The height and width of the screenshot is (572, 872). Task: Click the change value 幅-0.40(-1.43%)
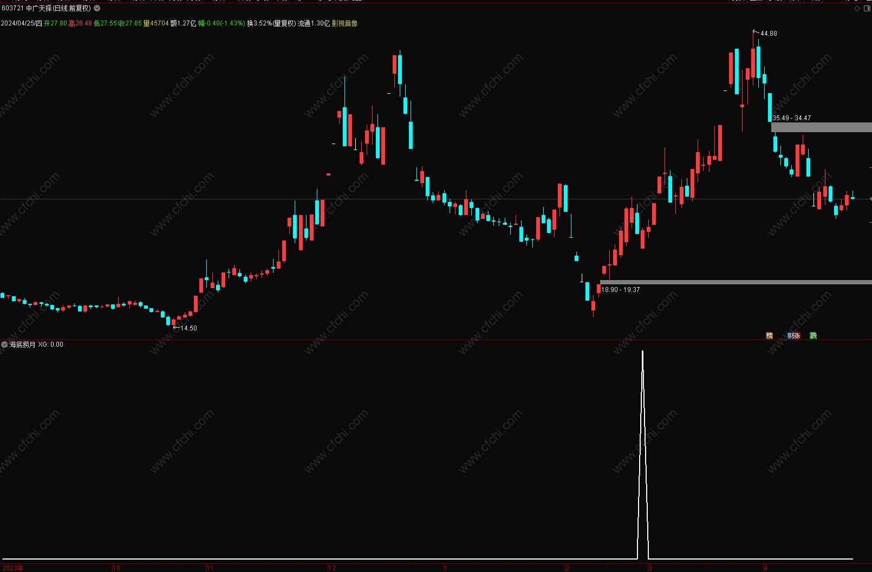222,23
